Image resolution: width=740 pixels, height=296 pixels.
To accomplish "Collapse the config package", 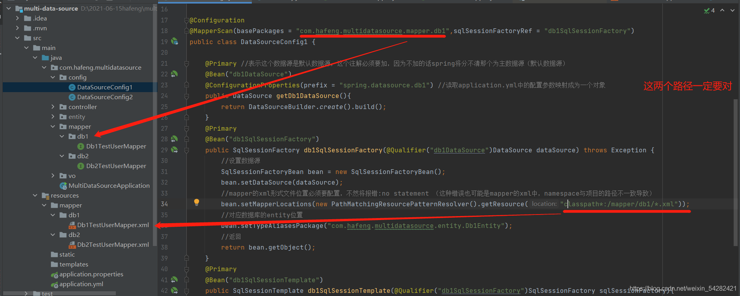I will 53,77.
